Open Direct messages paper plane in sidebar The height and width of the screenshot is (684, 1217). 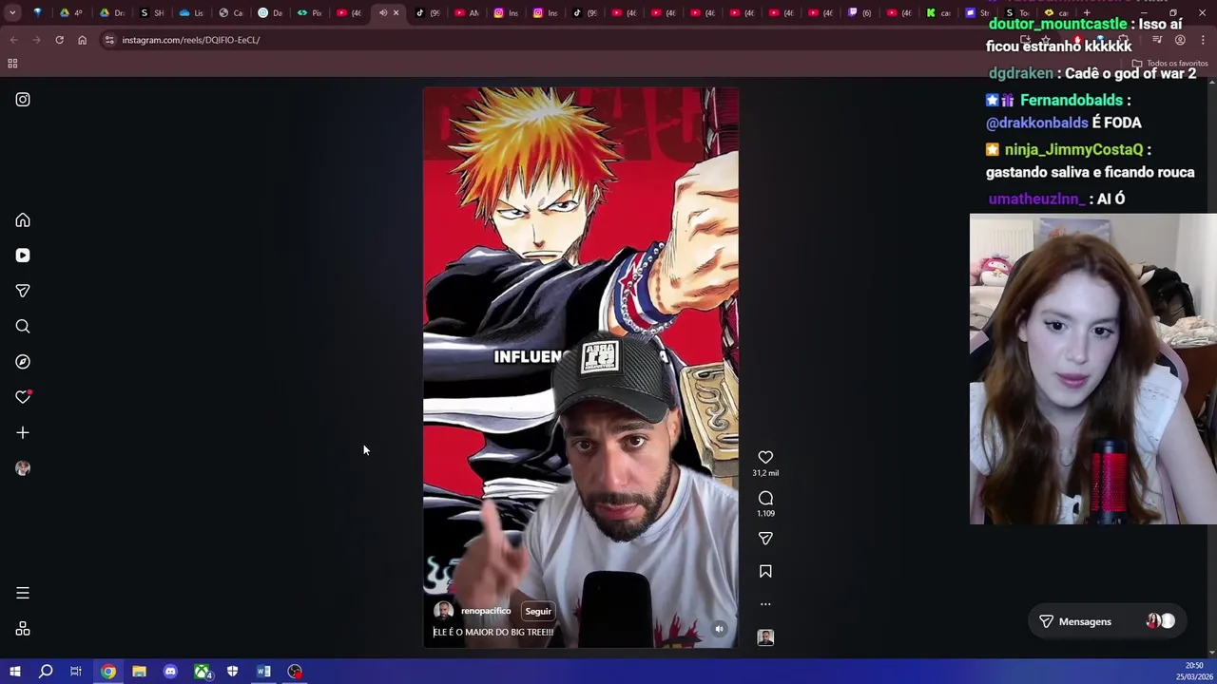point(23,291)
